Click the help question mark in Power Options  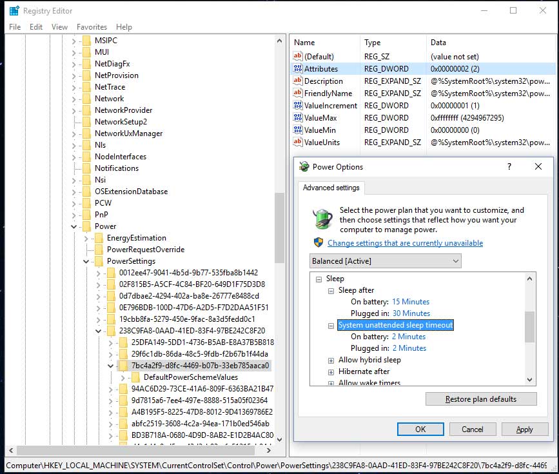[509, 166]
